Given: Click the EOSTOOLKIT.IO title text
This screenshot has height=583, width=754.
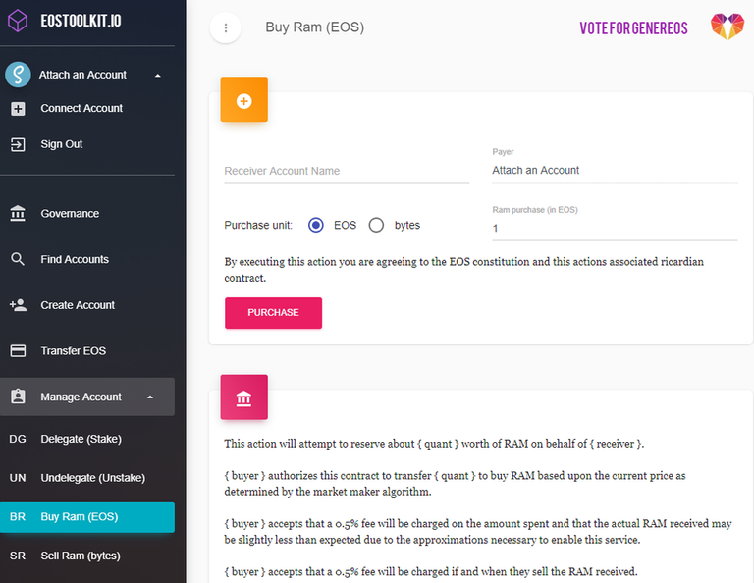Looking at the screenshot, I should tap(81, 21).
